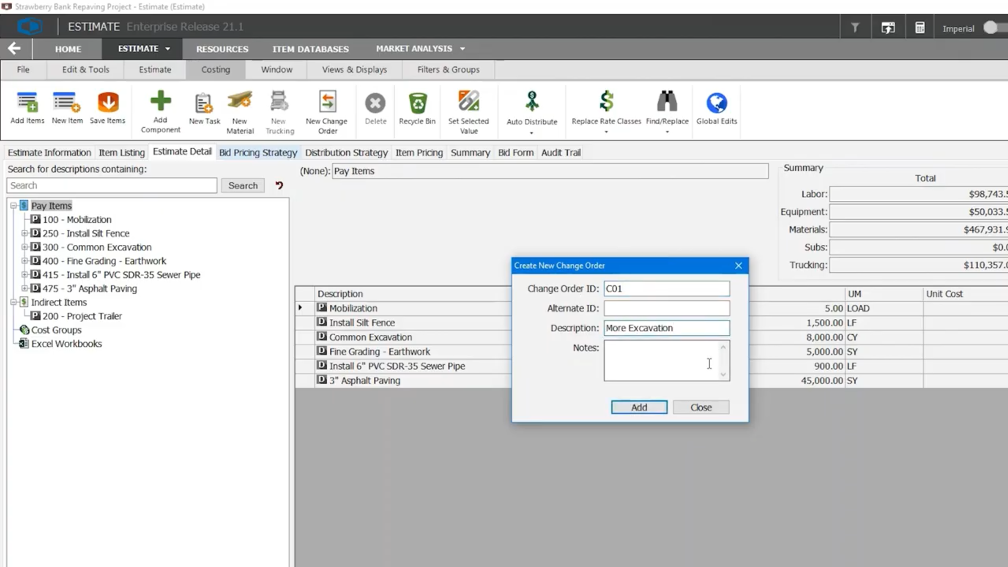Click the Set Selected Value icon

tap(469, 101)
